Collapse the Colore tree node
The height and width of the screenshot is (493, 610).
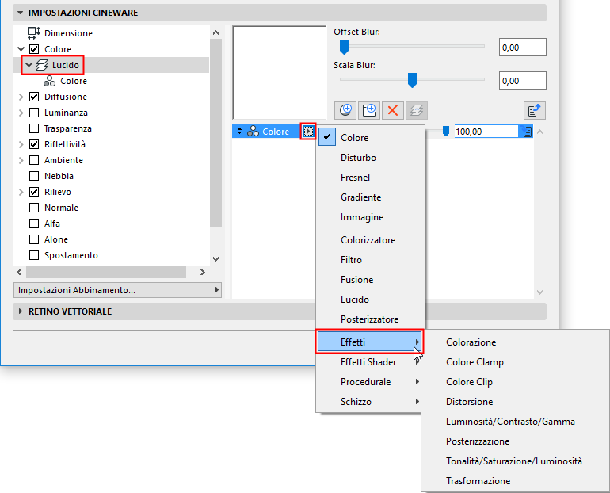point(21,49)
